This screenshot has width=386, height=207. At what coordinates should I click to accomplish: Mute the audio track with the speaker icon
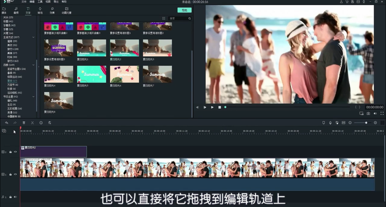tap(15, 197)
